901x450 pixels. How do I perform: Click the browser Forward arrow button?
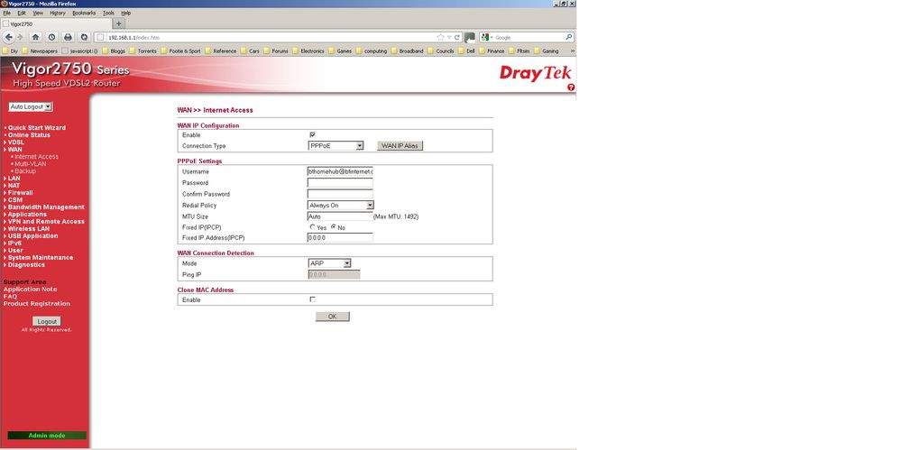pyautogui.click(x=20, y=37)
